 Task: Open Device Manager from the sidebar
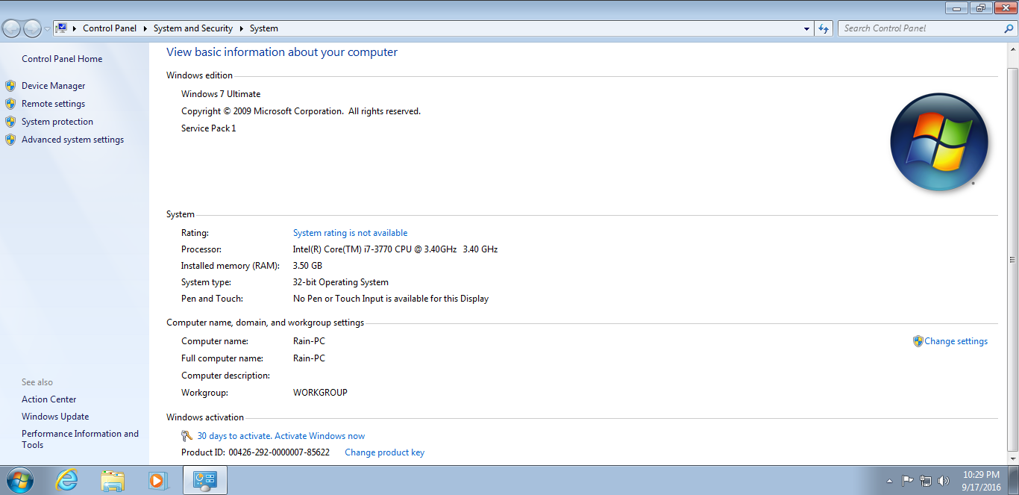pyautogui.click(x=53, y=86)
